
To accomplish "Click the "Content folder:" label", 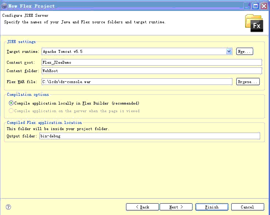I will pos(23,71).
